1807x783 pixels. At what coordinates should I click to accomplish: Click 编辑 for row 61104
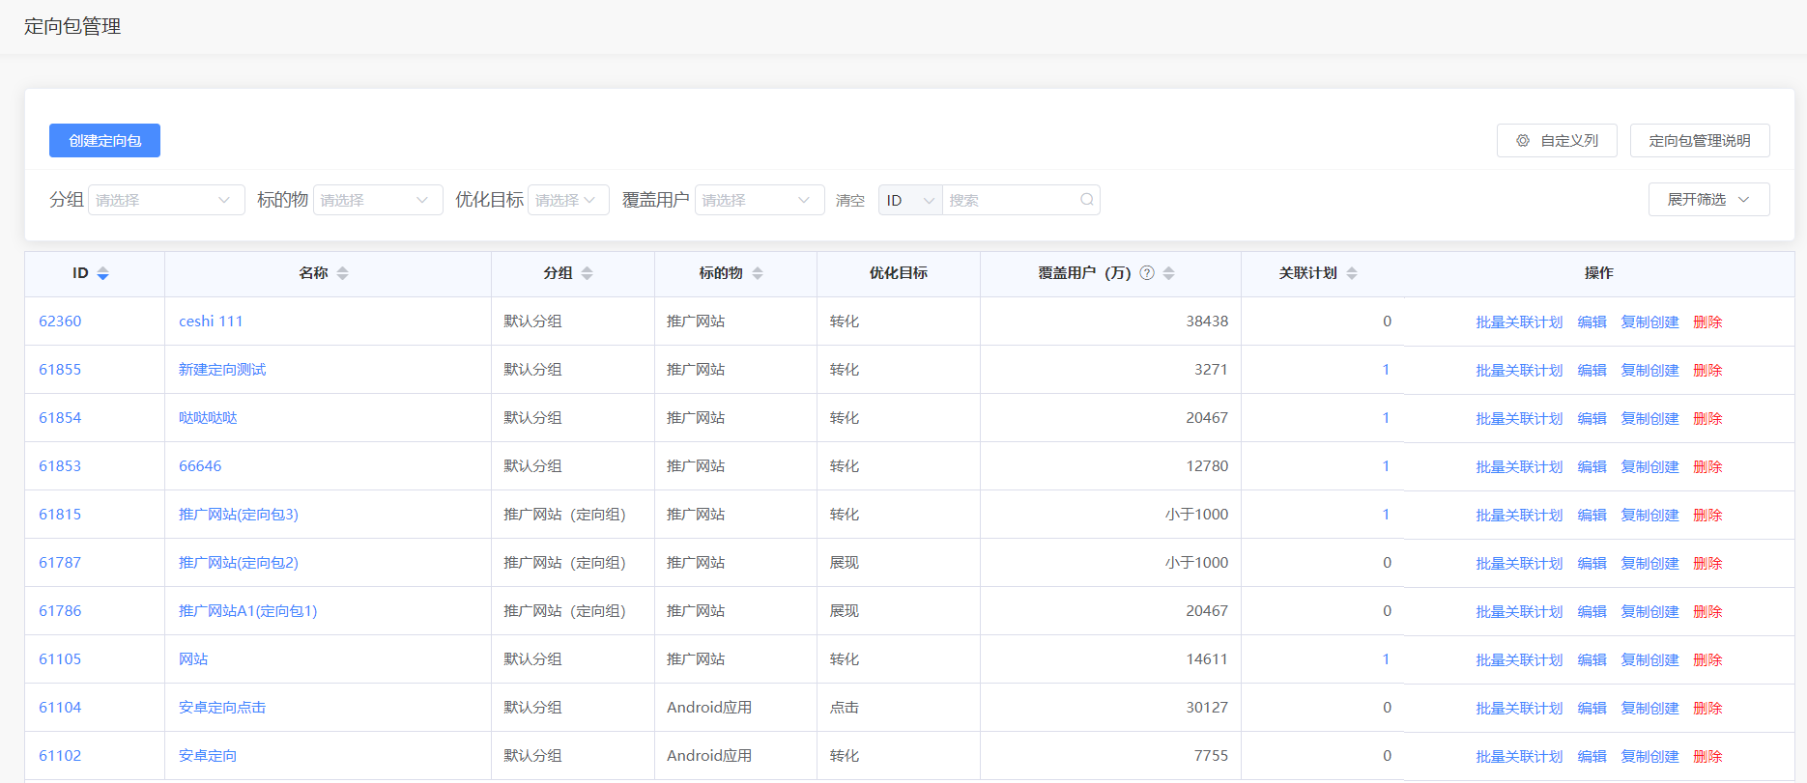[x=1592, y=709]
